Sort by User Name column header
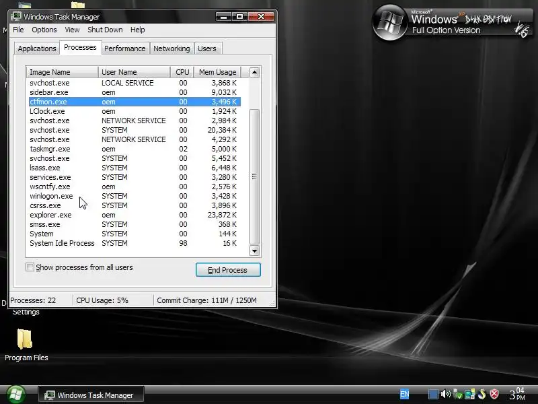This screenshot has height=404, width=538. 134,72
